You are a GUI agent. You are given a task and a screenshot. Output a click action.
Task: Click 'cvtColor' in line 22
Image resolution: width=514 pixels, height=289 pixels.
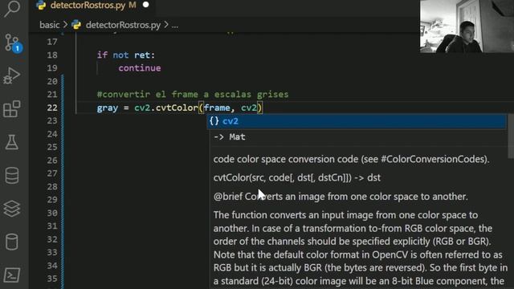(x=177, y=108)
